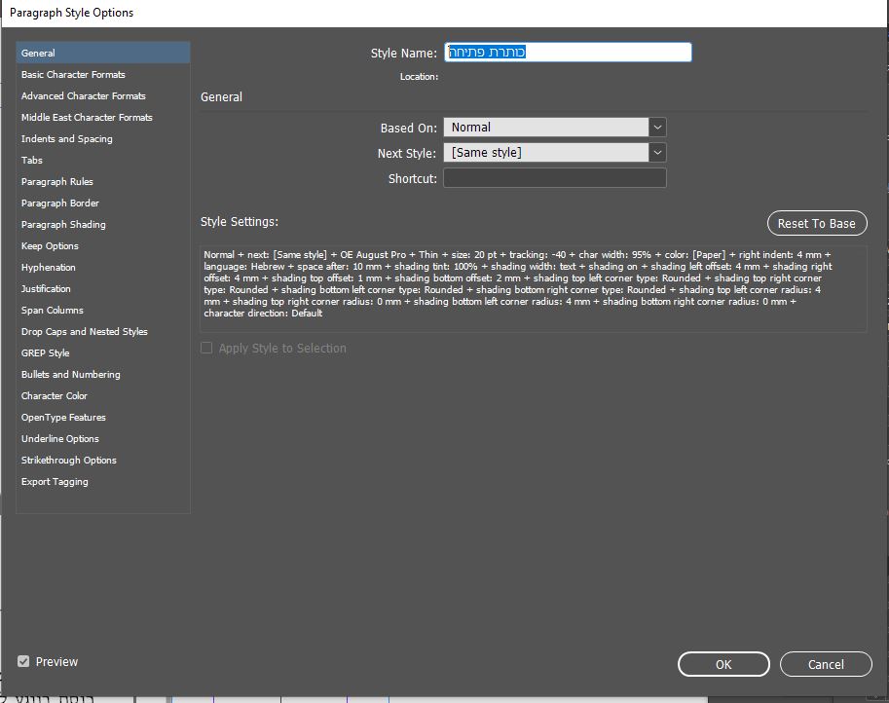
Task: Toggle the Preview checkbox
Action: (x=23, y=661)
